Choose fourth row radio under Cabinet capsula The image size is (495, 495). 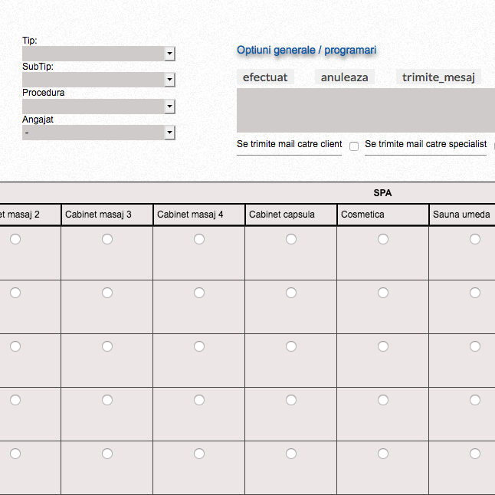pyautogui.click(x=291, y=400)
